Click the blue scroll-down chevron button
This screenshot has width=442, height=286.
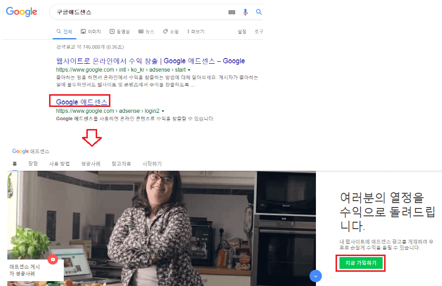[x=315, y=276]
